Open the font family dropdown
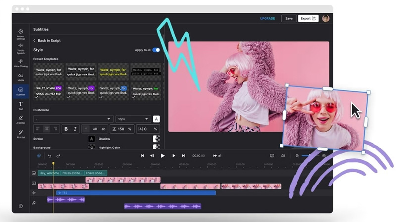396x222 pixels. 73,119
